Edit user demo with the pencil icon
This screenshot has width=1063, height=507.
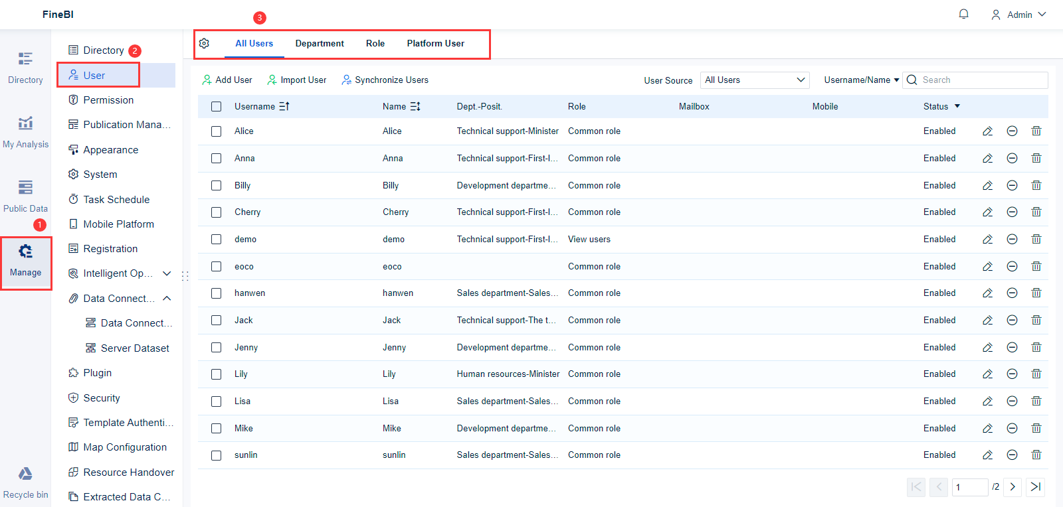pos(988,240)
